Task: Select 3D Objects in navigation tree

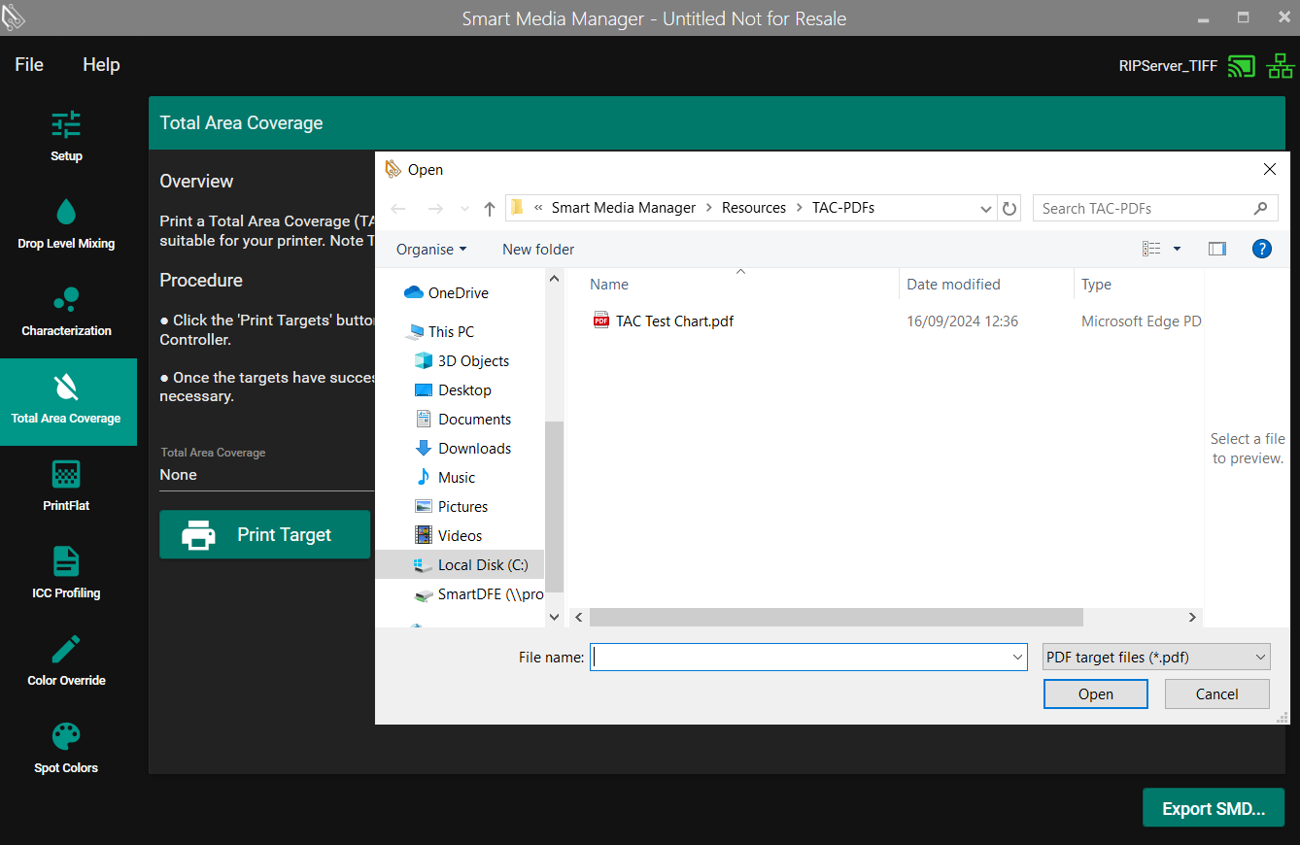Action: click(462, 360)
